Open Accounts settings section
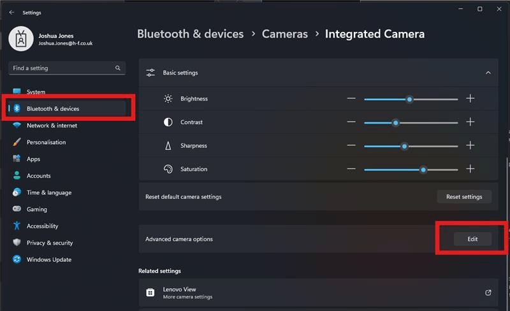 (67, 176)
